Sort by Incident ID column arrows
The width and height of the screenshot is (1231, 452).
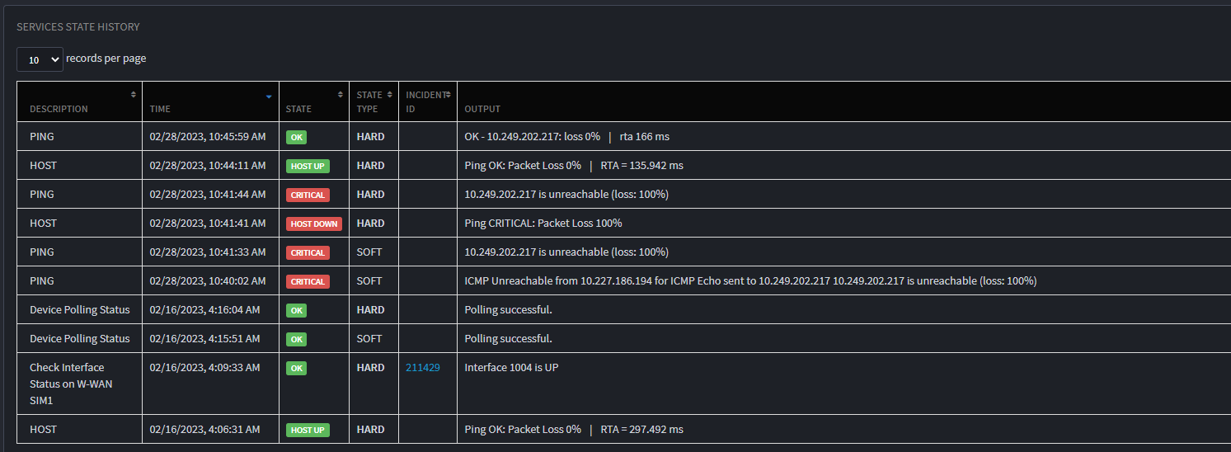click(x=449, y=95)
